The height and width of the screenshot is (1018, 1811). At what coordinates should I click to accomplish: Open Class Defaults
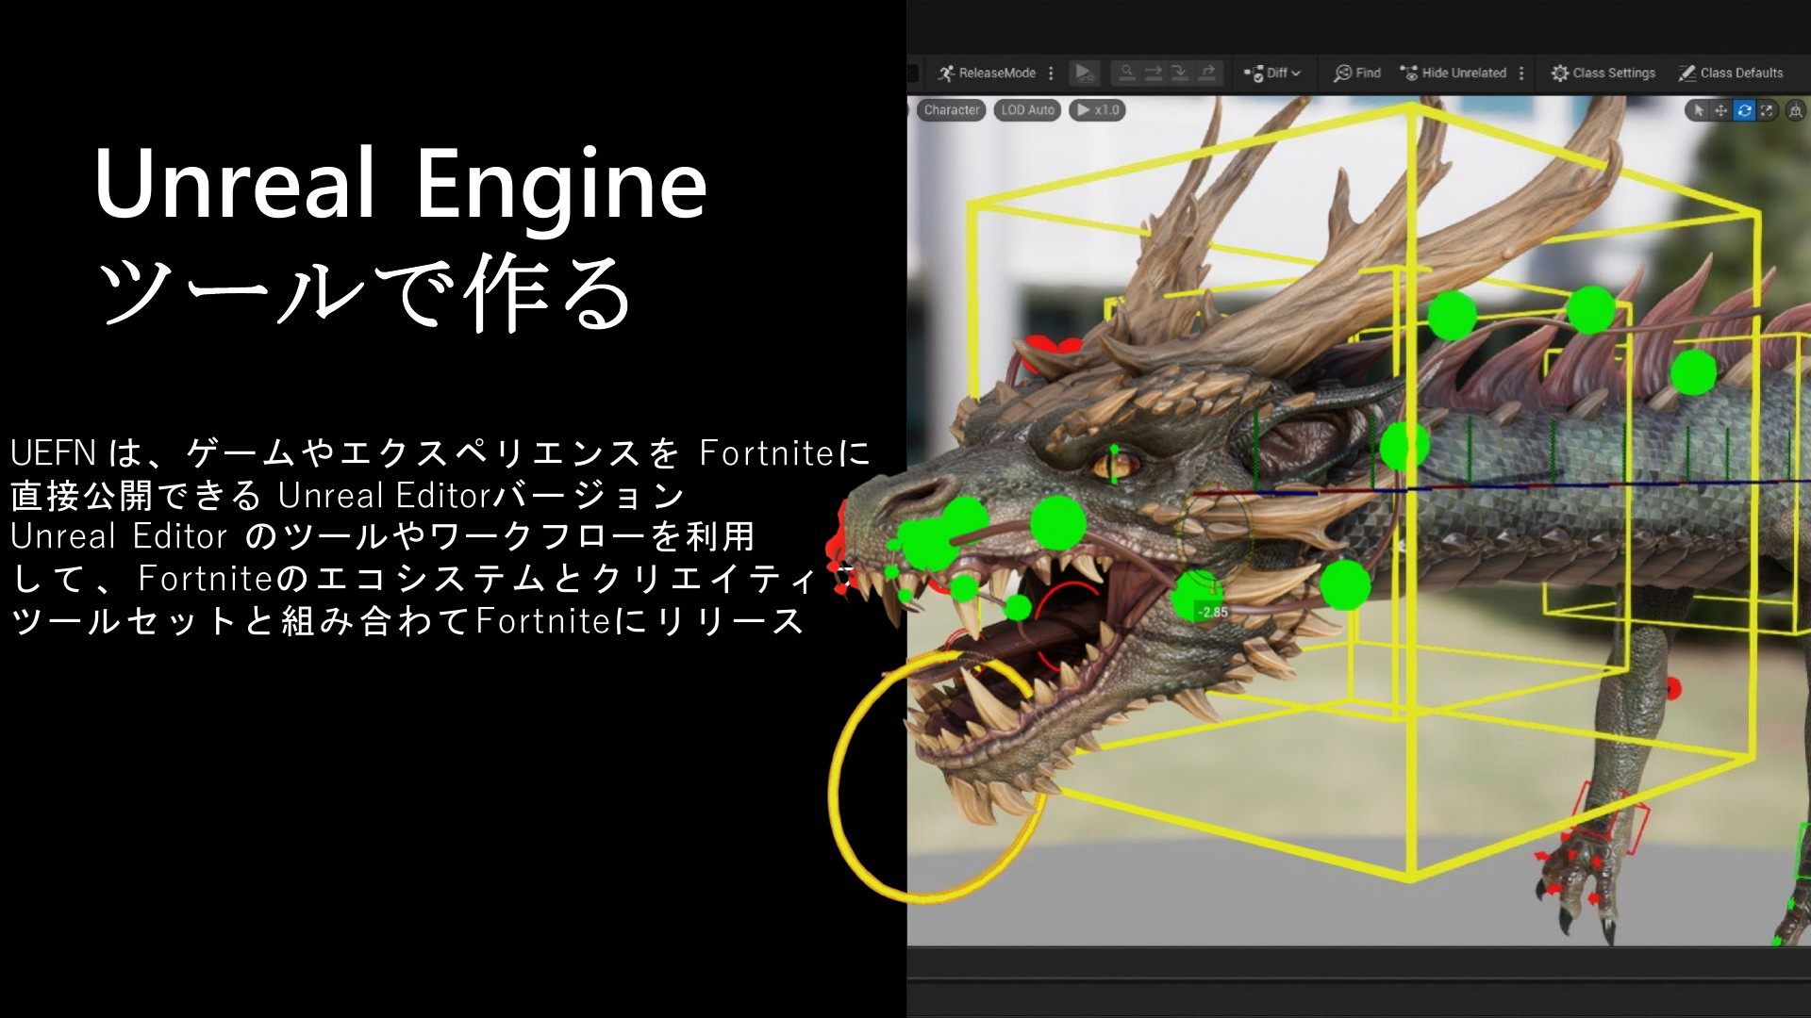pyautogui.click(x=1731, y=73)
